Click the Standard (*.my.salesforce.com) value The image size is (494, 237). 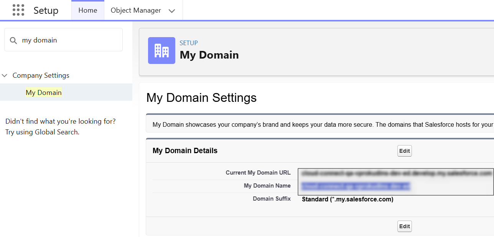[x=347, y=199]
